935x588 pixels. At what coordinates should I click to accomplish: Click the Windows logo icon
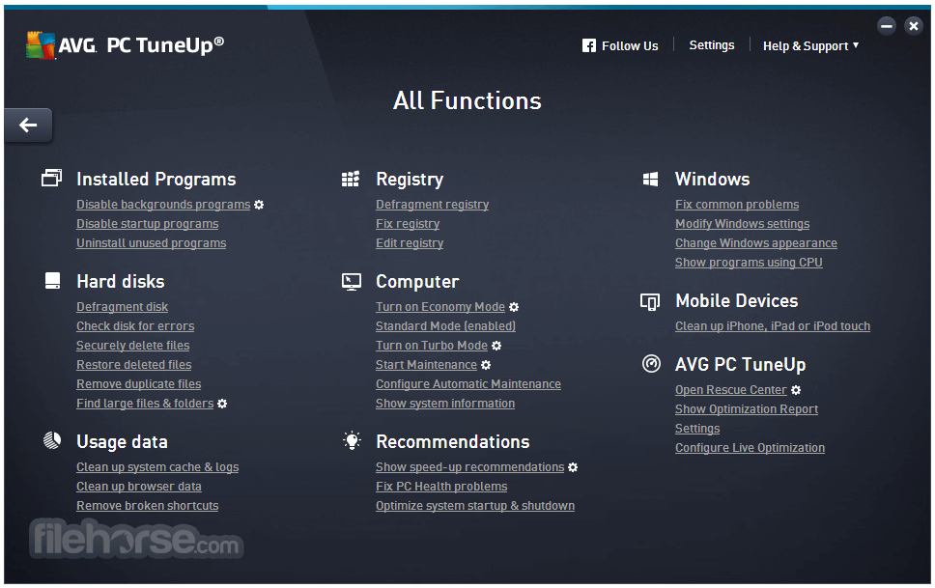click(651, 179)
